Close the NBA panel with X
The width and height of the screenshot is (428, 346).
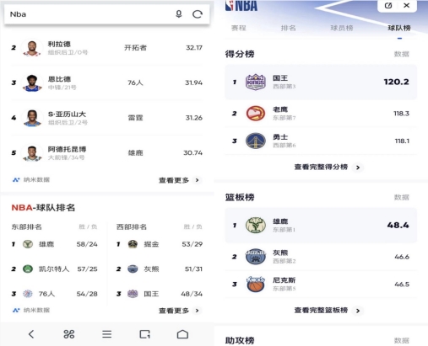pyautogui.click(x=406, y=5)
